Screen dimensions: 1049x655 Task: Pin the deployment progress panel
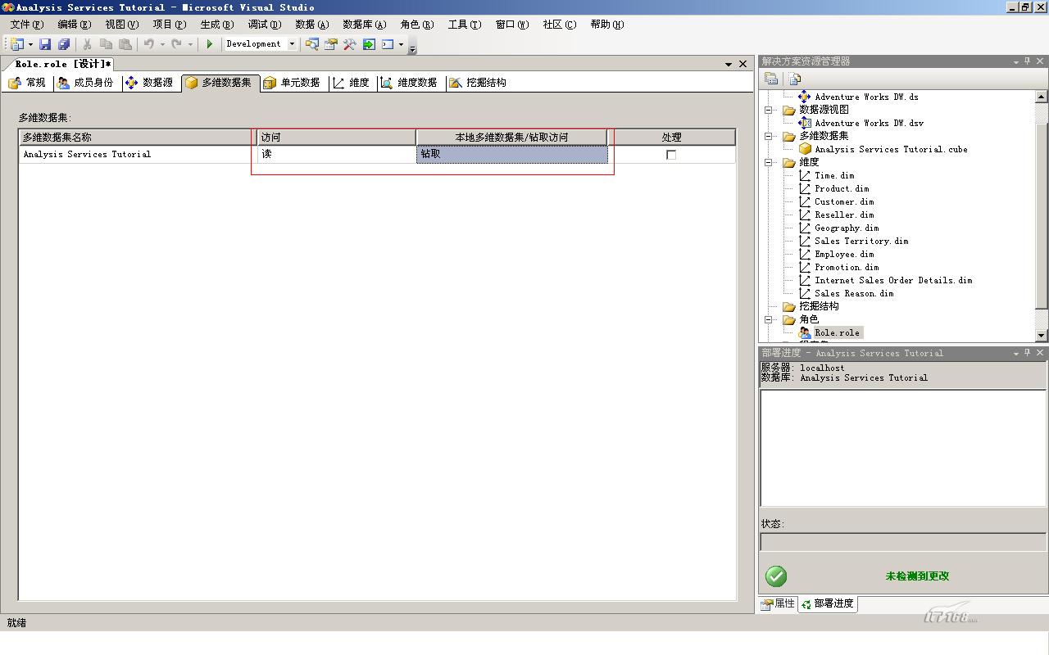pyautogui.click(x=1028, y=353)
